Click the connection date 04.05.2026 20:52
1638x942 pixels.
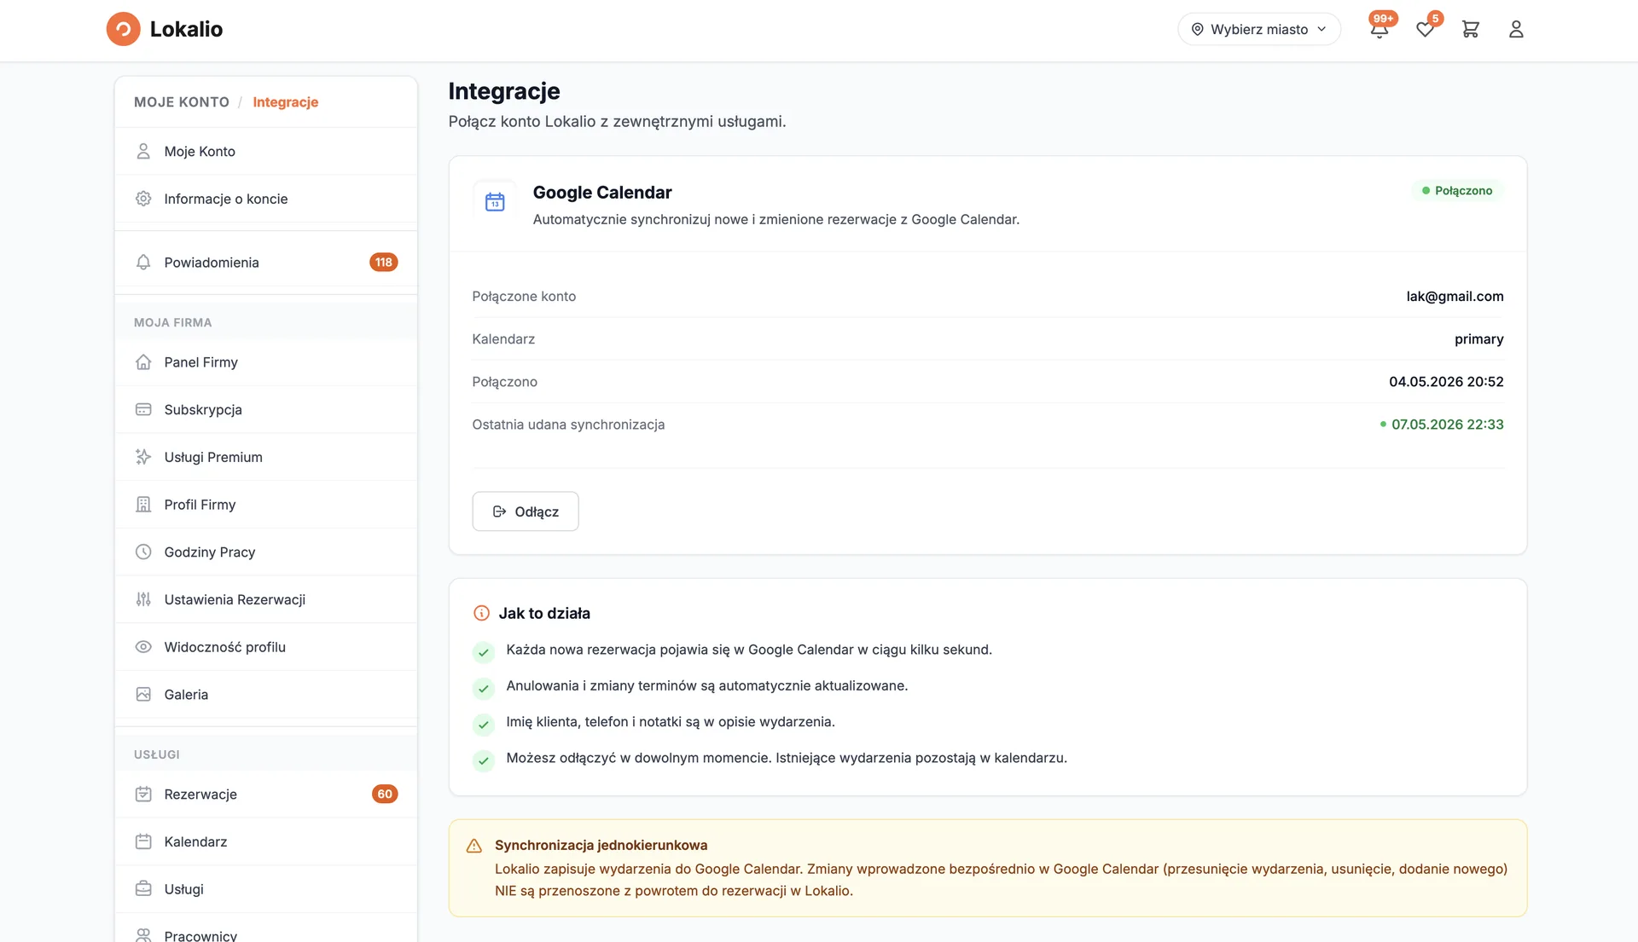click(x=1446, y=382)
